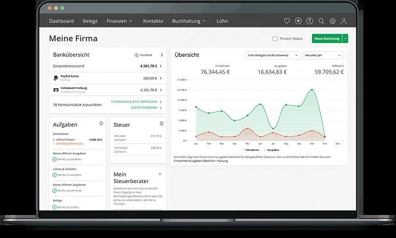Screen dimensions: 396x238
Task: Click the Feedback link in Bankübersicht
Action: pos(143,55)
